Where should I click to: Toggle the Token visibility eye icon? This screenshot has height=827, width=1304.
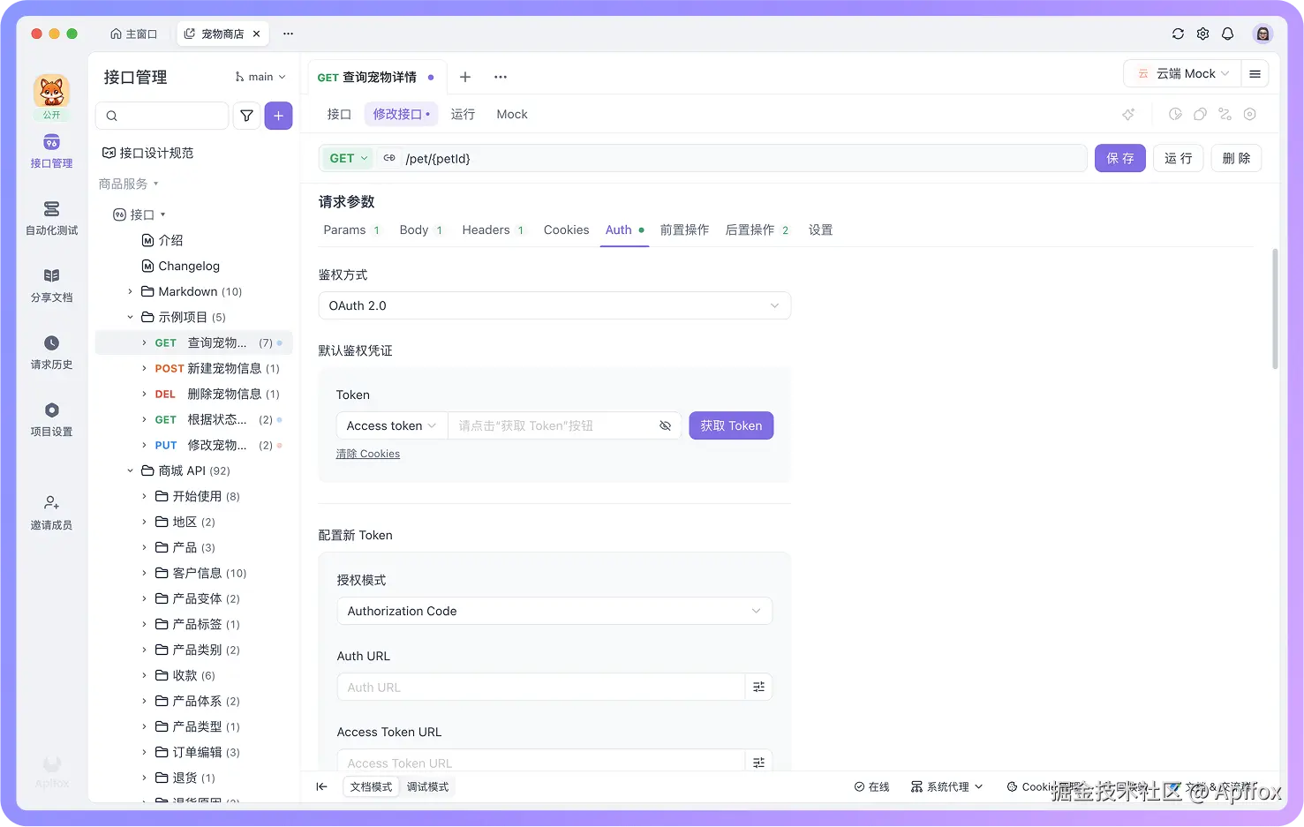665,425
